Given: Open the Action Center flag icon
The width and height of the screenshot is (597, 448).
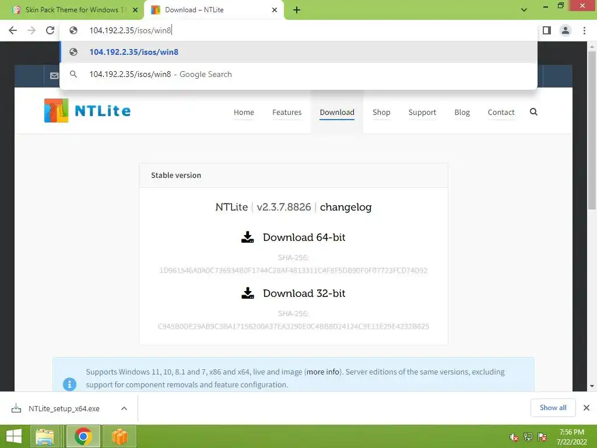Looking at the screenshot, I should click(542, 437).
